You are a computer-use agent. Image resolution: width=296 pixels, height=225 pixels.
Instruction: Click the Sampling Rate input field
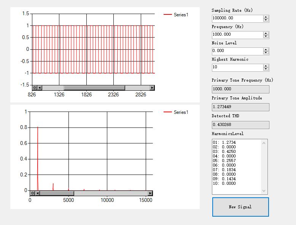point(237,19)
